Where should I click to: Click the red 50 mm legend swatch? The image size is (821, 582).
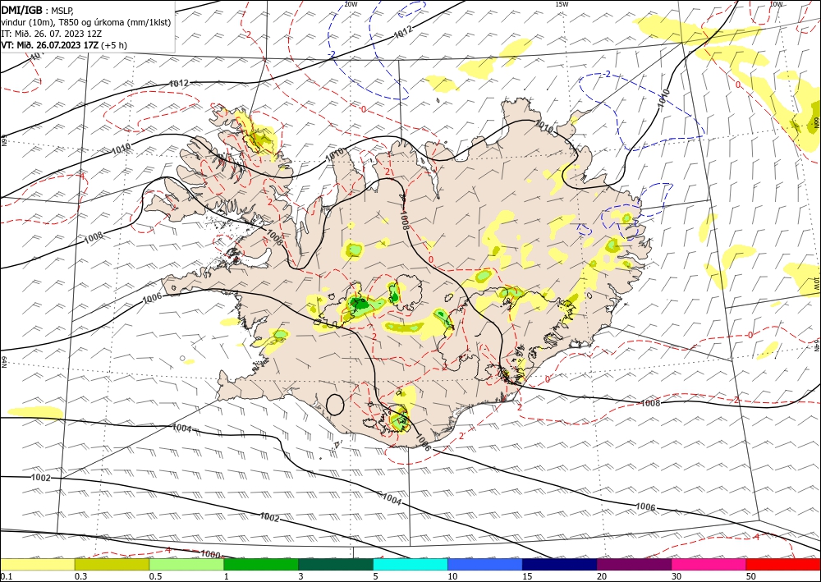(x=783, y=564)
